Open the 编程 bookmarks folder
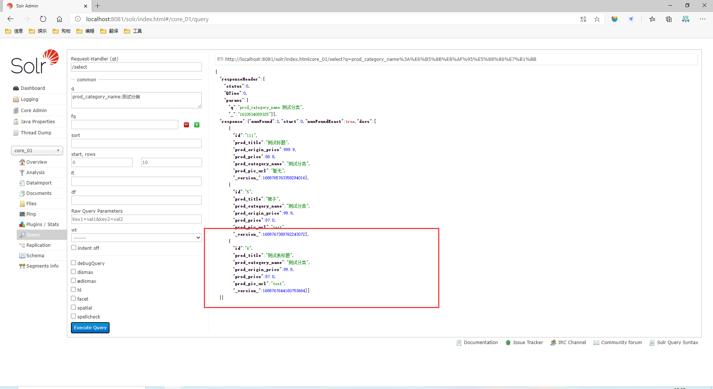713x389 pixels. [85, 31]
